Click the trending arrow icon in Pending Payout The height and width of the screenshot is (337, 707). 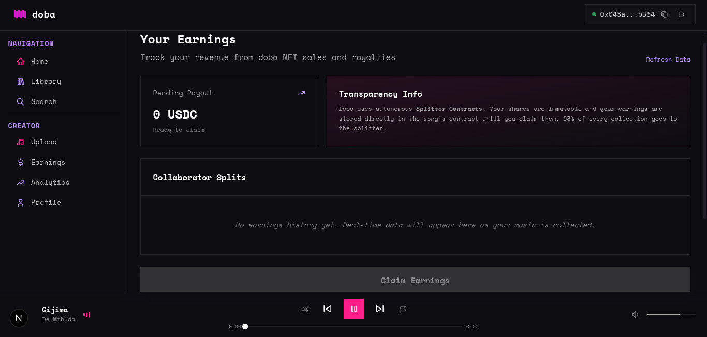[302, 93]
